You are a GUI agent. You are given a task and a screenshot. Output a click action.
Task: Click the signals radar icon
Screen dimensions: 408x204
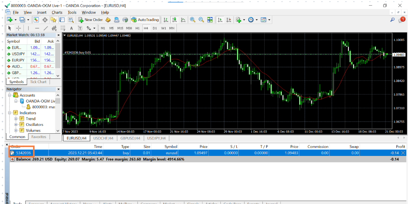(x=125, y=20)
